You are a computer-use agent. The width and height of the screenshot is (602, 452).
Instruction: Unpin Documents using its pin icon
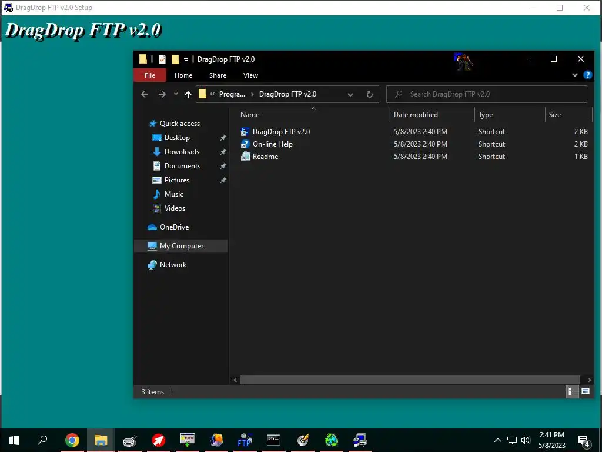(x=223, y=166)
